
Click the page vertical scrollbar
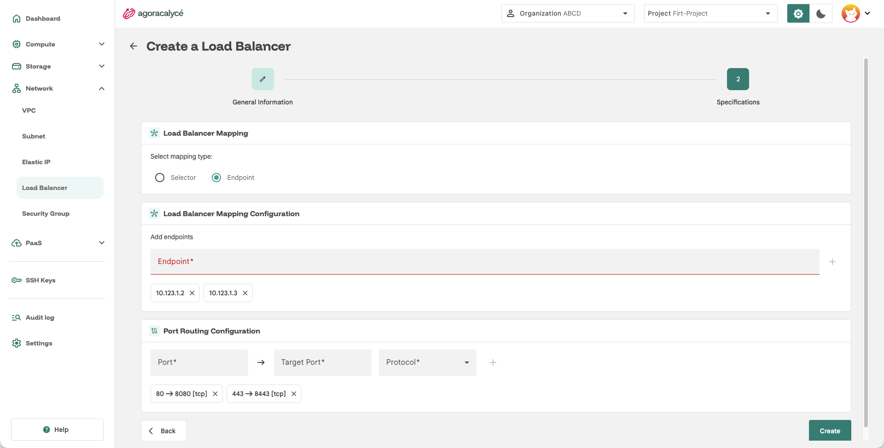tap(866, 243)
